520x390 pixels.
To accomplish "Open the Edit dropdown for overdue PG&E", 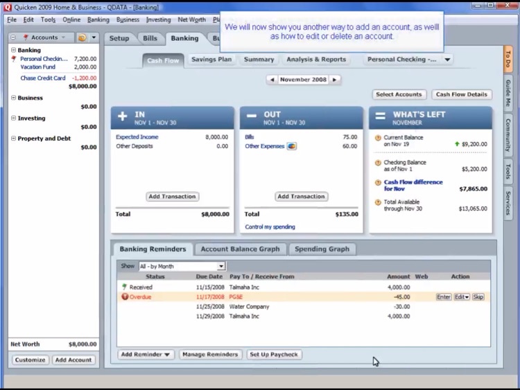I will point(462,297).
